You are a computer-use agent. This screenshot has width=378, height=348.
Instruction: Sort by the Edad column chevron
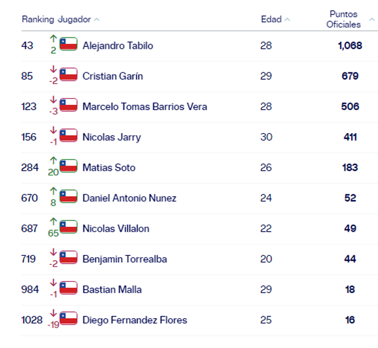[x=287, y=20]
